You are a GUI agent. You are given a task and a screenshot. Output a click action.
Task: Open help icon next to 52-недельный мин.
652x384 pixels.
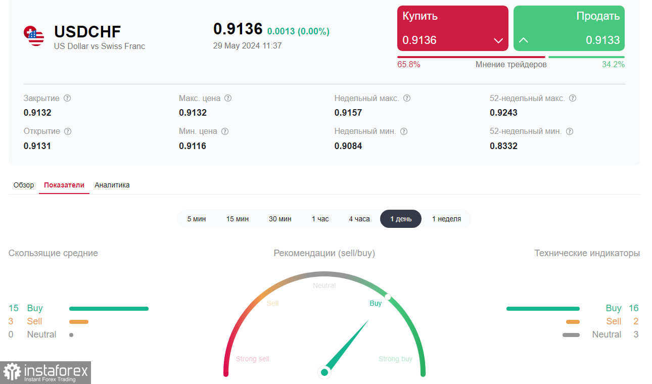click(x=570, y=131)
